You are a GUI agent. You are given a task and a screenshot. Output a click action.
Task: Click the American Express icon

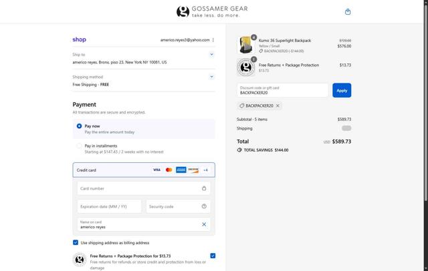tap(181, 170)
